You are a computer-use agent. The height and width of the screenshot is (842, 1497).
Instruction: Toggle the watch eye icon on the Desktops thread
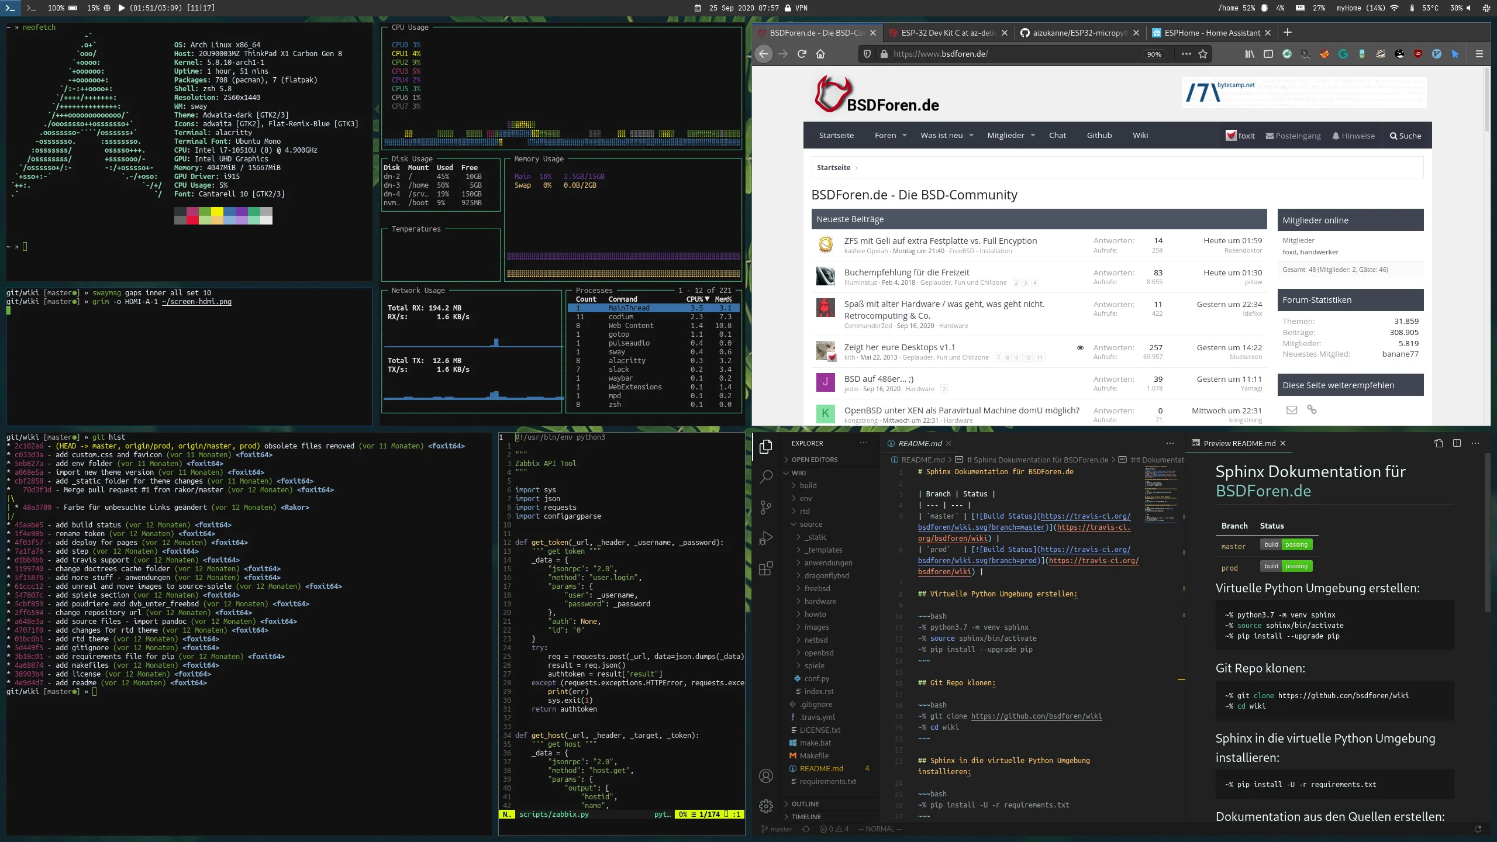click(1080, 347)
